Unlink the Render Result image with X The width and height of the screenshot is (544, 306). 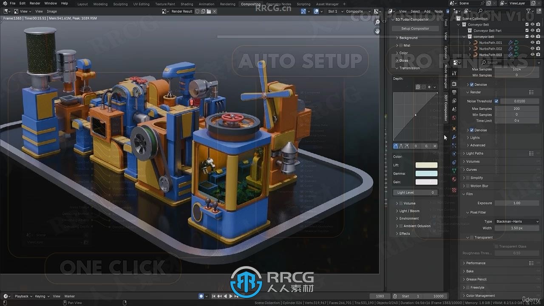click(x=215, y=11)
